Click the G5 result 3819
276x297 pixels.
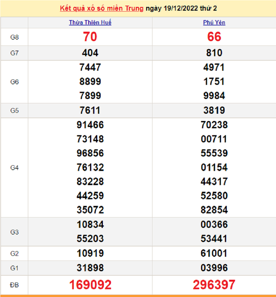click(214, 111)
